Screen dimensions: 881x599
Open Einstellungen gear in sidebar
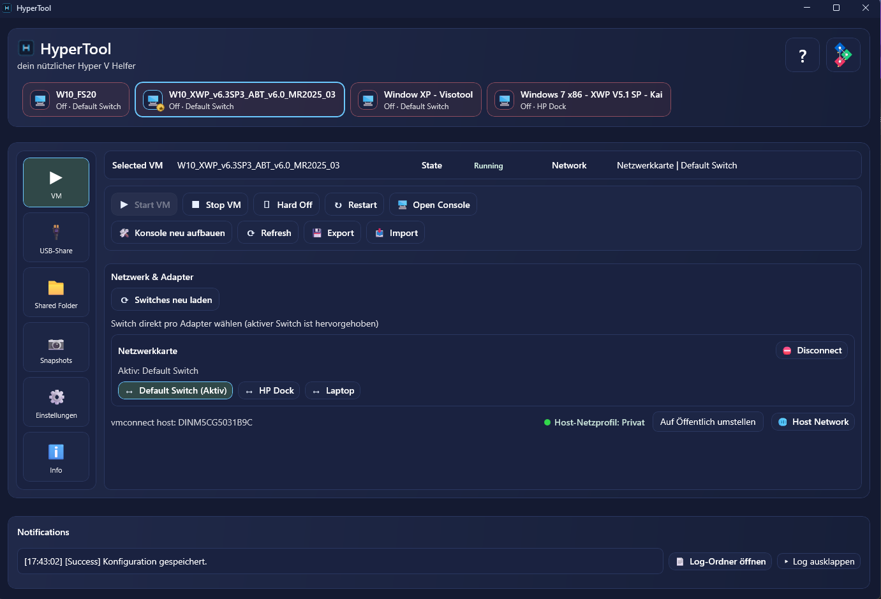[x=56, y=402]
